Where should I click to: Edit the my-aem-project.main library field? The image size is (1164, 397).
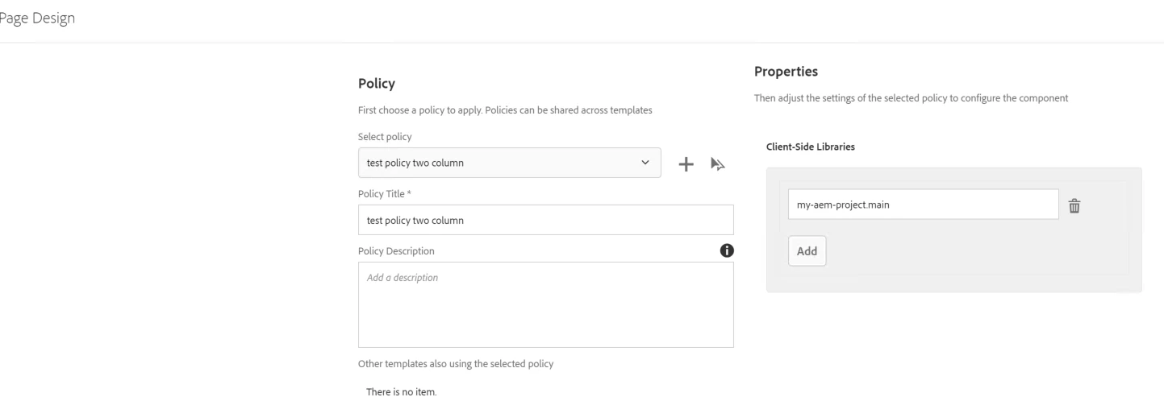coord(922,205)
